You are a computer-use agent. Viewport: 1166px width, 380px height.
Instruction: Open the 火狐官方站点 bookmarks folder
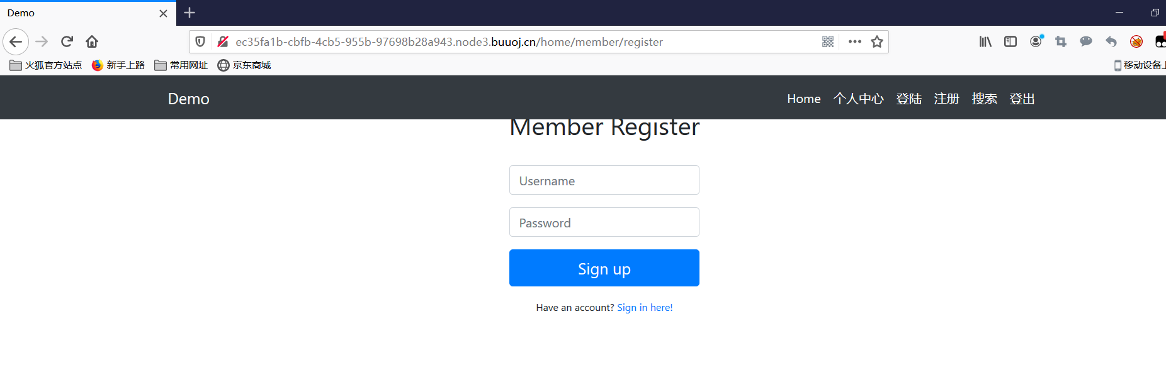coord(46,65)
